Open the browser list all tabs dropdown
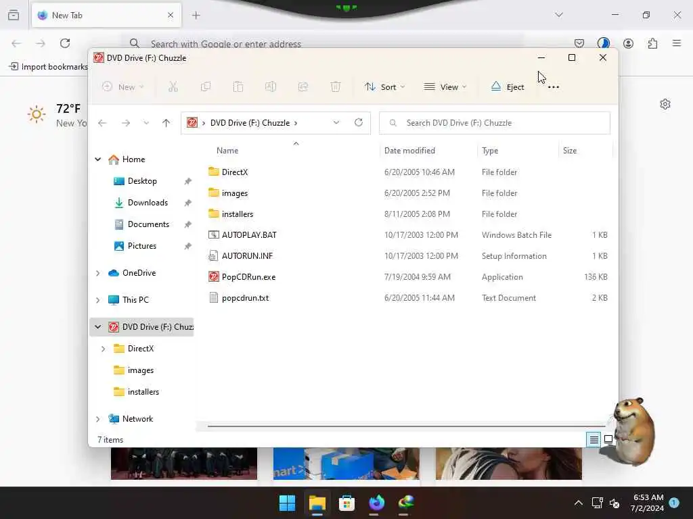Image resolution: width=693 pixels, height=519 pixels. point(559,15)
